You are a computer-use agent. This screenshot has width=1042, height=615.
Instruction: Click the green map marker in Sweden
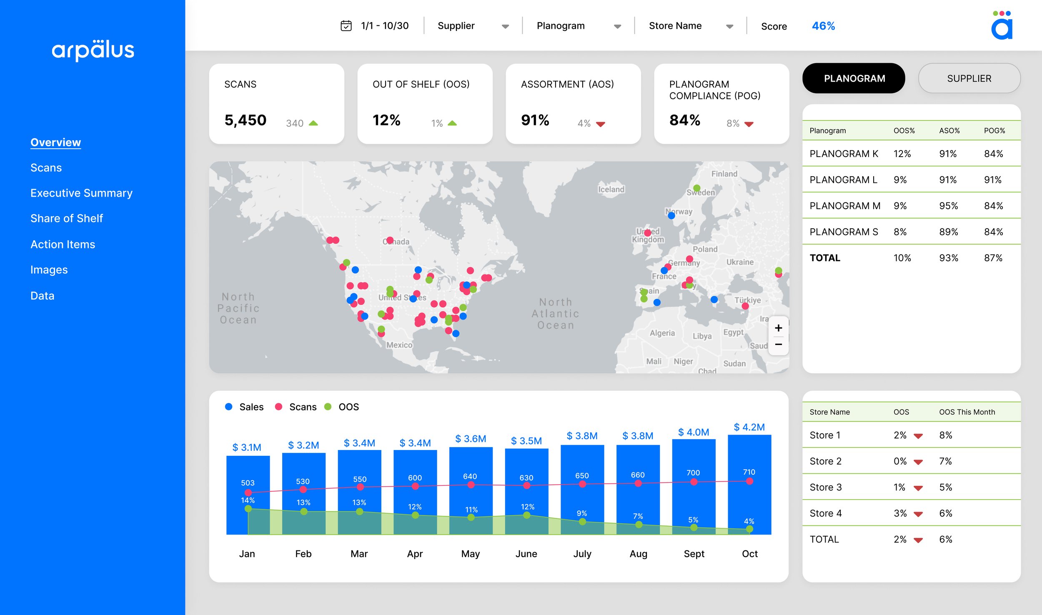tap(697, 188)
